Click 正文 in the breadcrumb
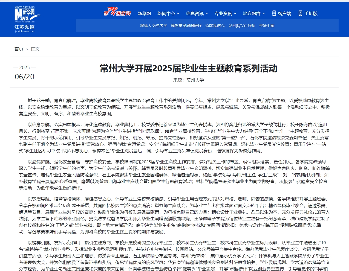Viewport: 349px width, 271px height. [35, 49]
